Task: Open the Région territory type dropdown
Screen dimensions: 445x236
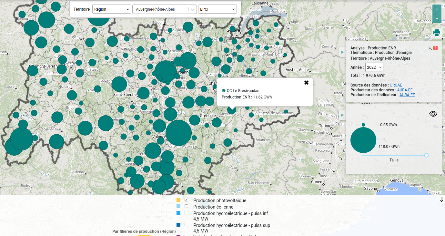Action: [x=111, y=9]
